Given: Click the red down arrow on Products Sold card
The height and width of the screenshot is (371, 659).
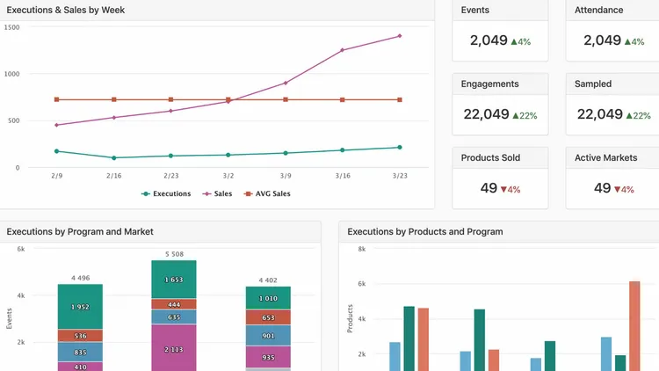Looking at the screenshot, I should [x=503, y=190].
